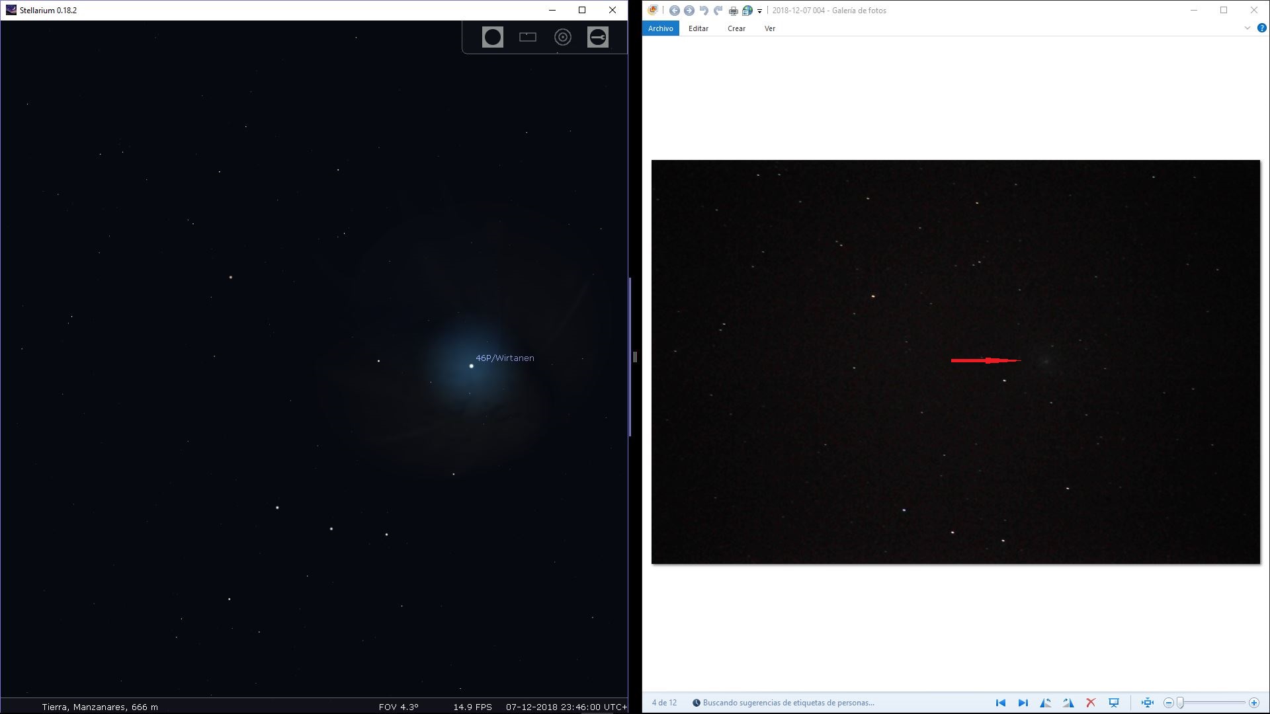This screenshot has height=714, width=1270.
Task: Open the oculars configuration wrench icon
Action: [x=597, y=37]
